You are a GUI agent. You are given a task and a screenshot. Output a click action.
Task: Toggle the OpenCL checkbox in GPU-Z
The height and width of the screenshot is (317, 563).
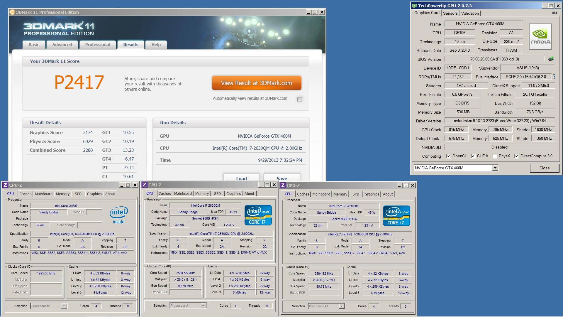pyautogui.click(x=448, y=156)
